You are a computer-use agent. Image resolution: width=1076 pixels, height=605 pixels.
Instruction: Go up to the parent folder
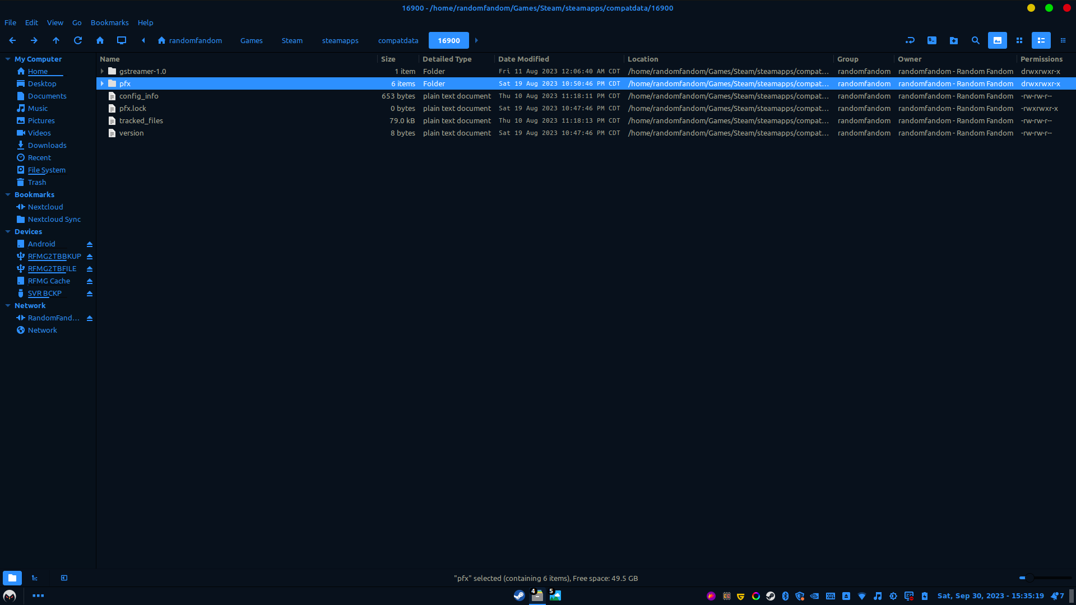pyautogui.click(x=56, y=40)
